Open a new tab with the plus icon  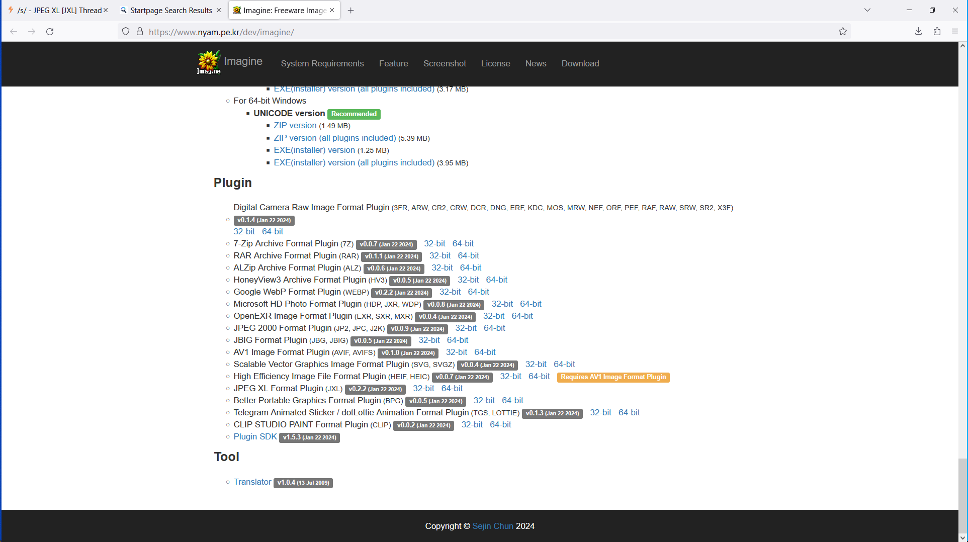point(351,11)
